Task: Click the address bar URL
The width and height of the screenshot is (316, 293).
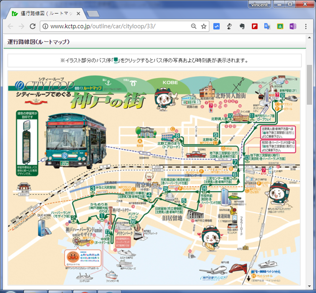Action: pyautogui.click(x=103, y=26)
